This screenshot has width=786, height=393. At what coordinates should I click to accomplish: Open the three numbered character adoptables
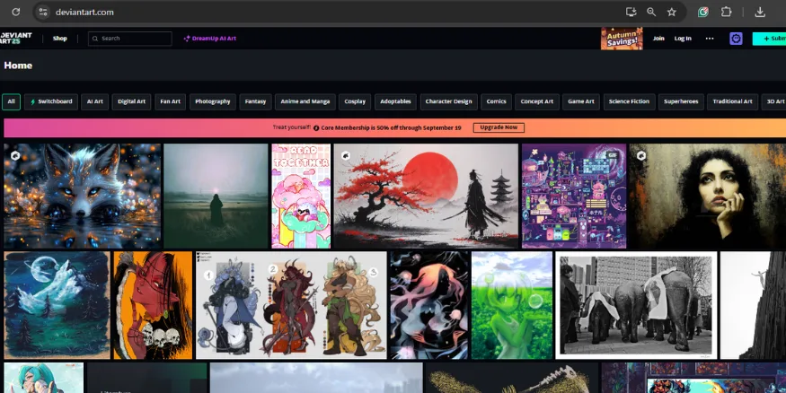pyautogui.click(x=291, y=305)
